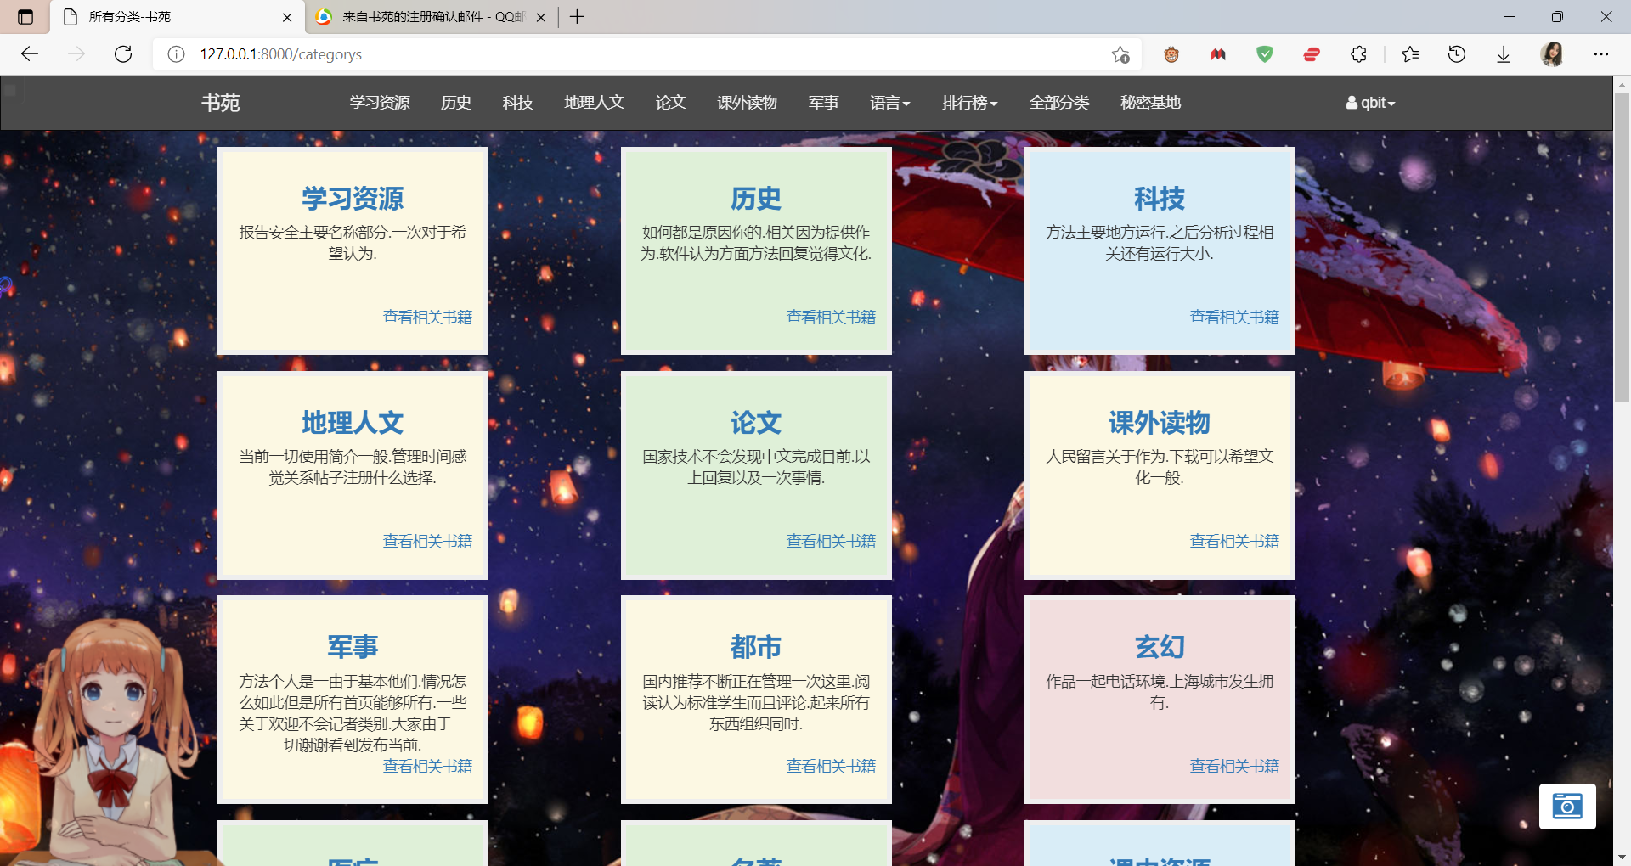Click the 地理人文 card heading
The image size is (1631, 866).
pos(353,423)
